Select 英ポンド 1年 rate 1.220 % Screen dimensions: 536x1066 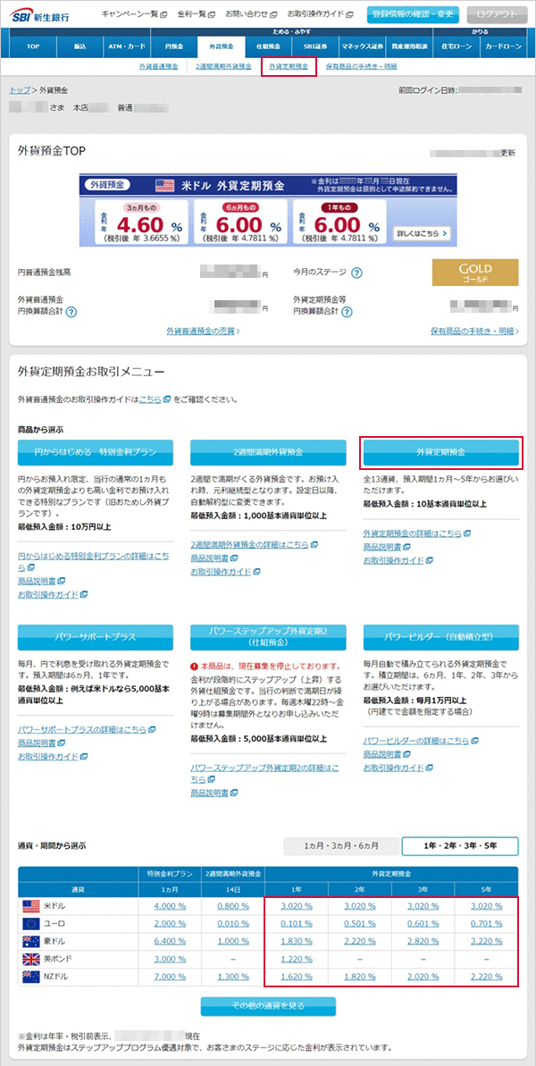tap(296, 960)
